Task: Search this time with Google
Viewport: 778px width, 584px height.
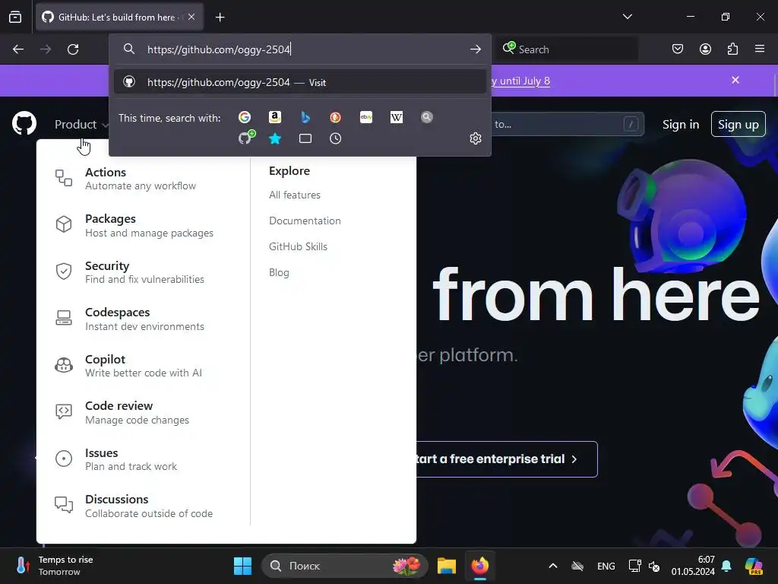Action: pos(244,117)
